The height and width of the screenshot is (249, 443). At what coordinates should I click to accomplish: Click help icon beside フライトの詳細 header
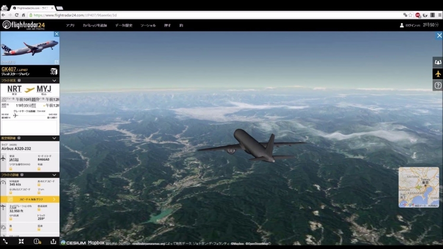tap(22, 175)
